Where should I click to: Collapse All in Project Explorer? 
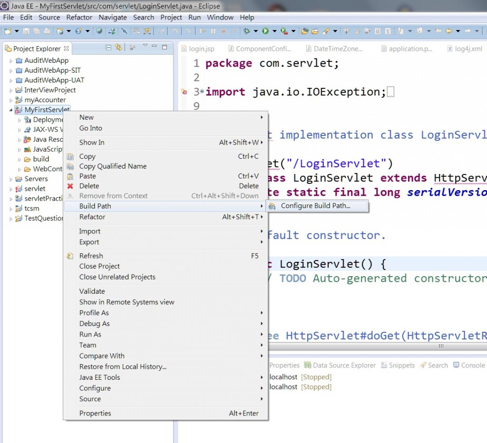[108, 48]
